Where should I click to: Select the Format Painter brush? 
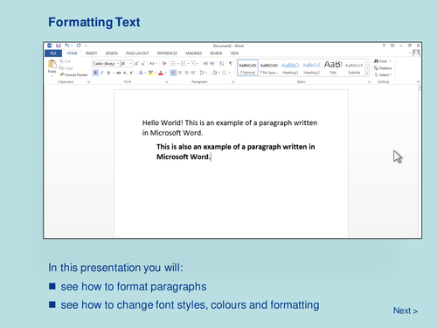73,75
